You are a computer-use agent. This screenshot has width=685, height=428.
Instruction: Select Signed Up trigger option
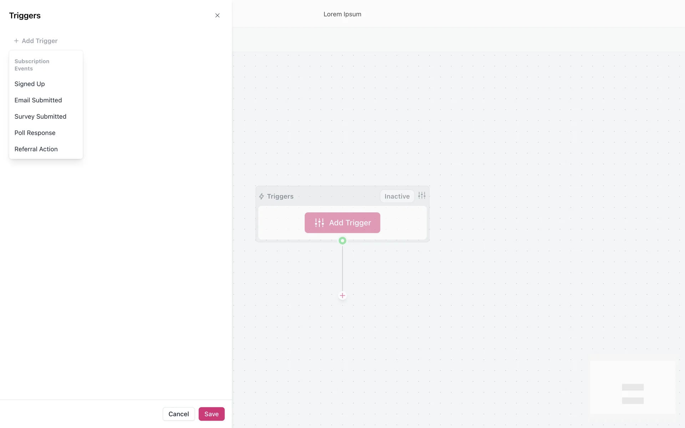[30, 84]
